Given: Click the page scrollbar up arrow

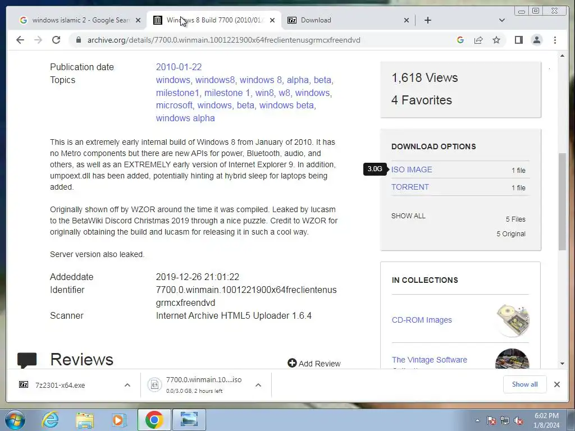Looking at the screenshot, I should (x=562, y=56).
